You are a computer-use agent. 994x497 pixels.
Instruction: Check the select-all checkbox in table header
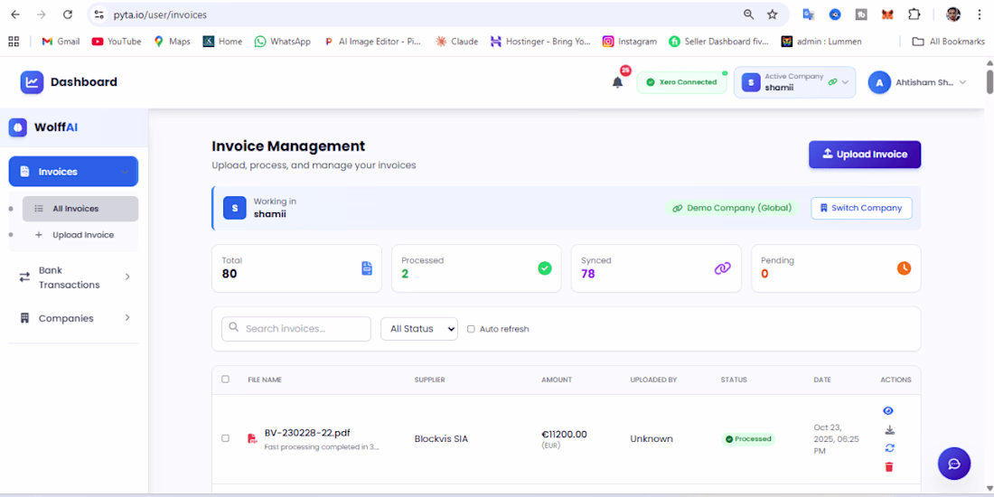[x=226, y=380]
